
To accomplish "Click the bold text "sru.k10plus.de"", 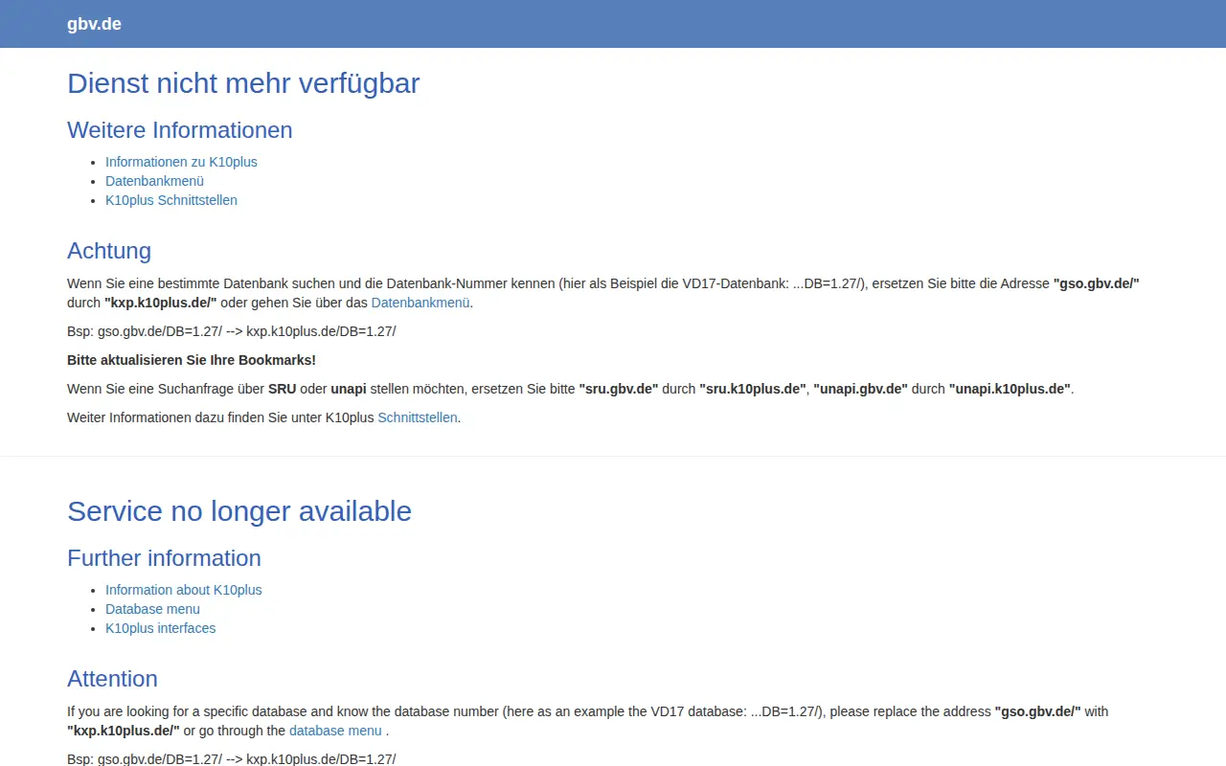I will click(753, 389).
